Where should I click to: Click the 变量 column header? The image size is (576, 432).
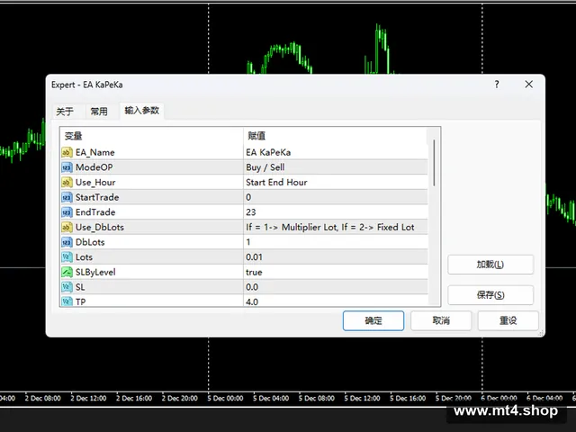coord(151,136)
